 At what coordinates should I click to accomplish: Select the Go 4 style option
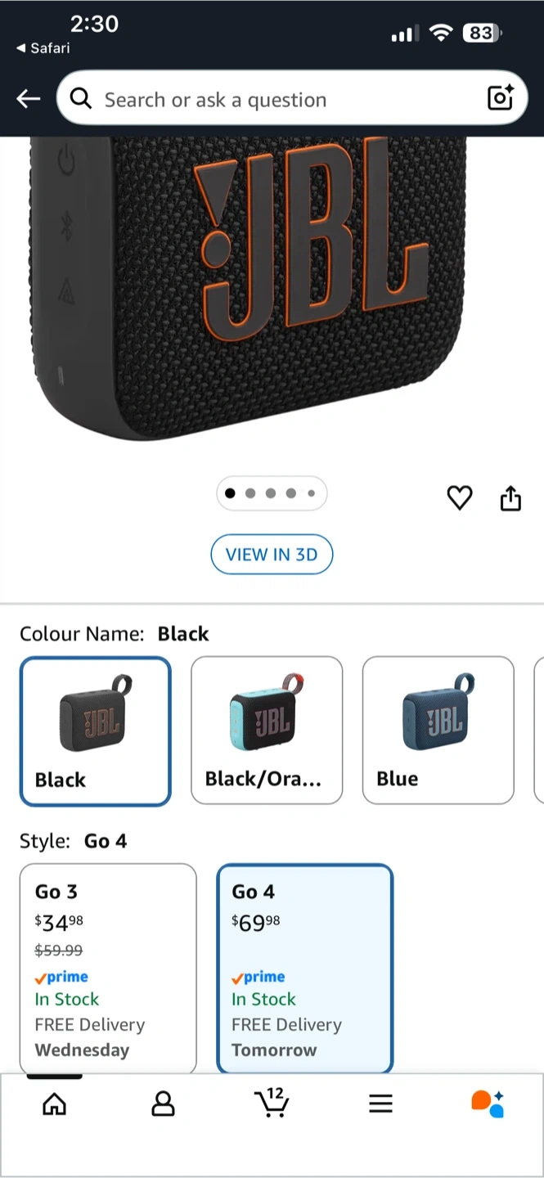tap(305, 969)
